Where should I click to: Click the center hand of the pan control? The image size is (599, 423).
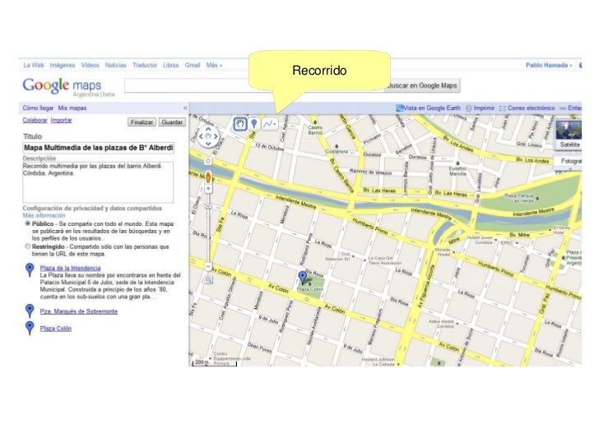(x=208, y=136)
